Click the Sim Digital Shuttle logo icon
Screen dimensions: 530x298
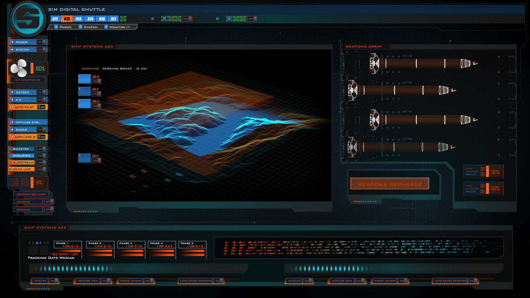(x=28, y=19)
